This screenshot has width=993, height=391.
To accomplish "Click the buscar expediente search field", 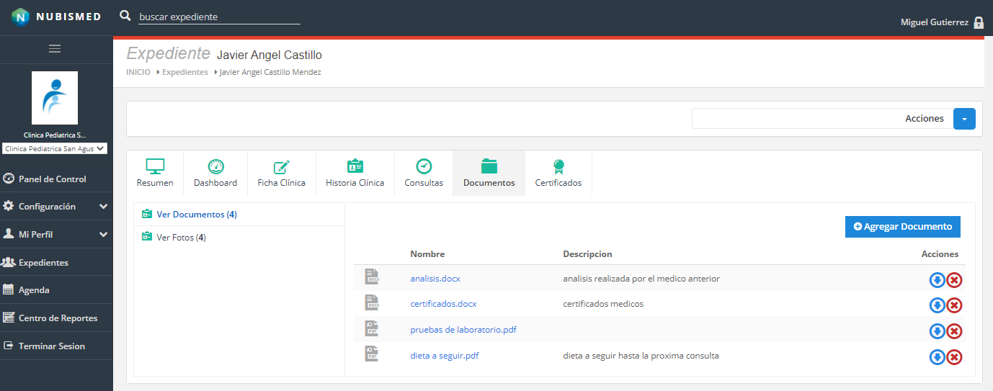I will click(219, 17).
